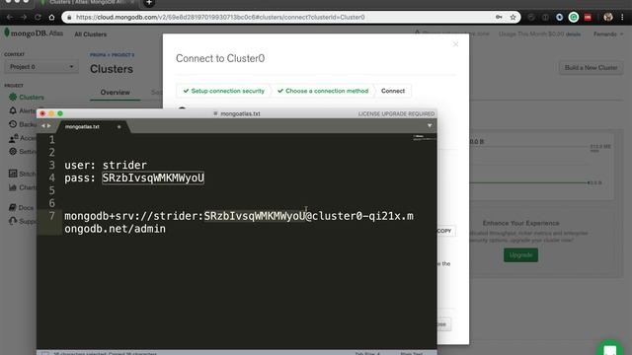The image size is (632, 355).
Task: Click the highlighted password on line 4
Action: [153, 177]
